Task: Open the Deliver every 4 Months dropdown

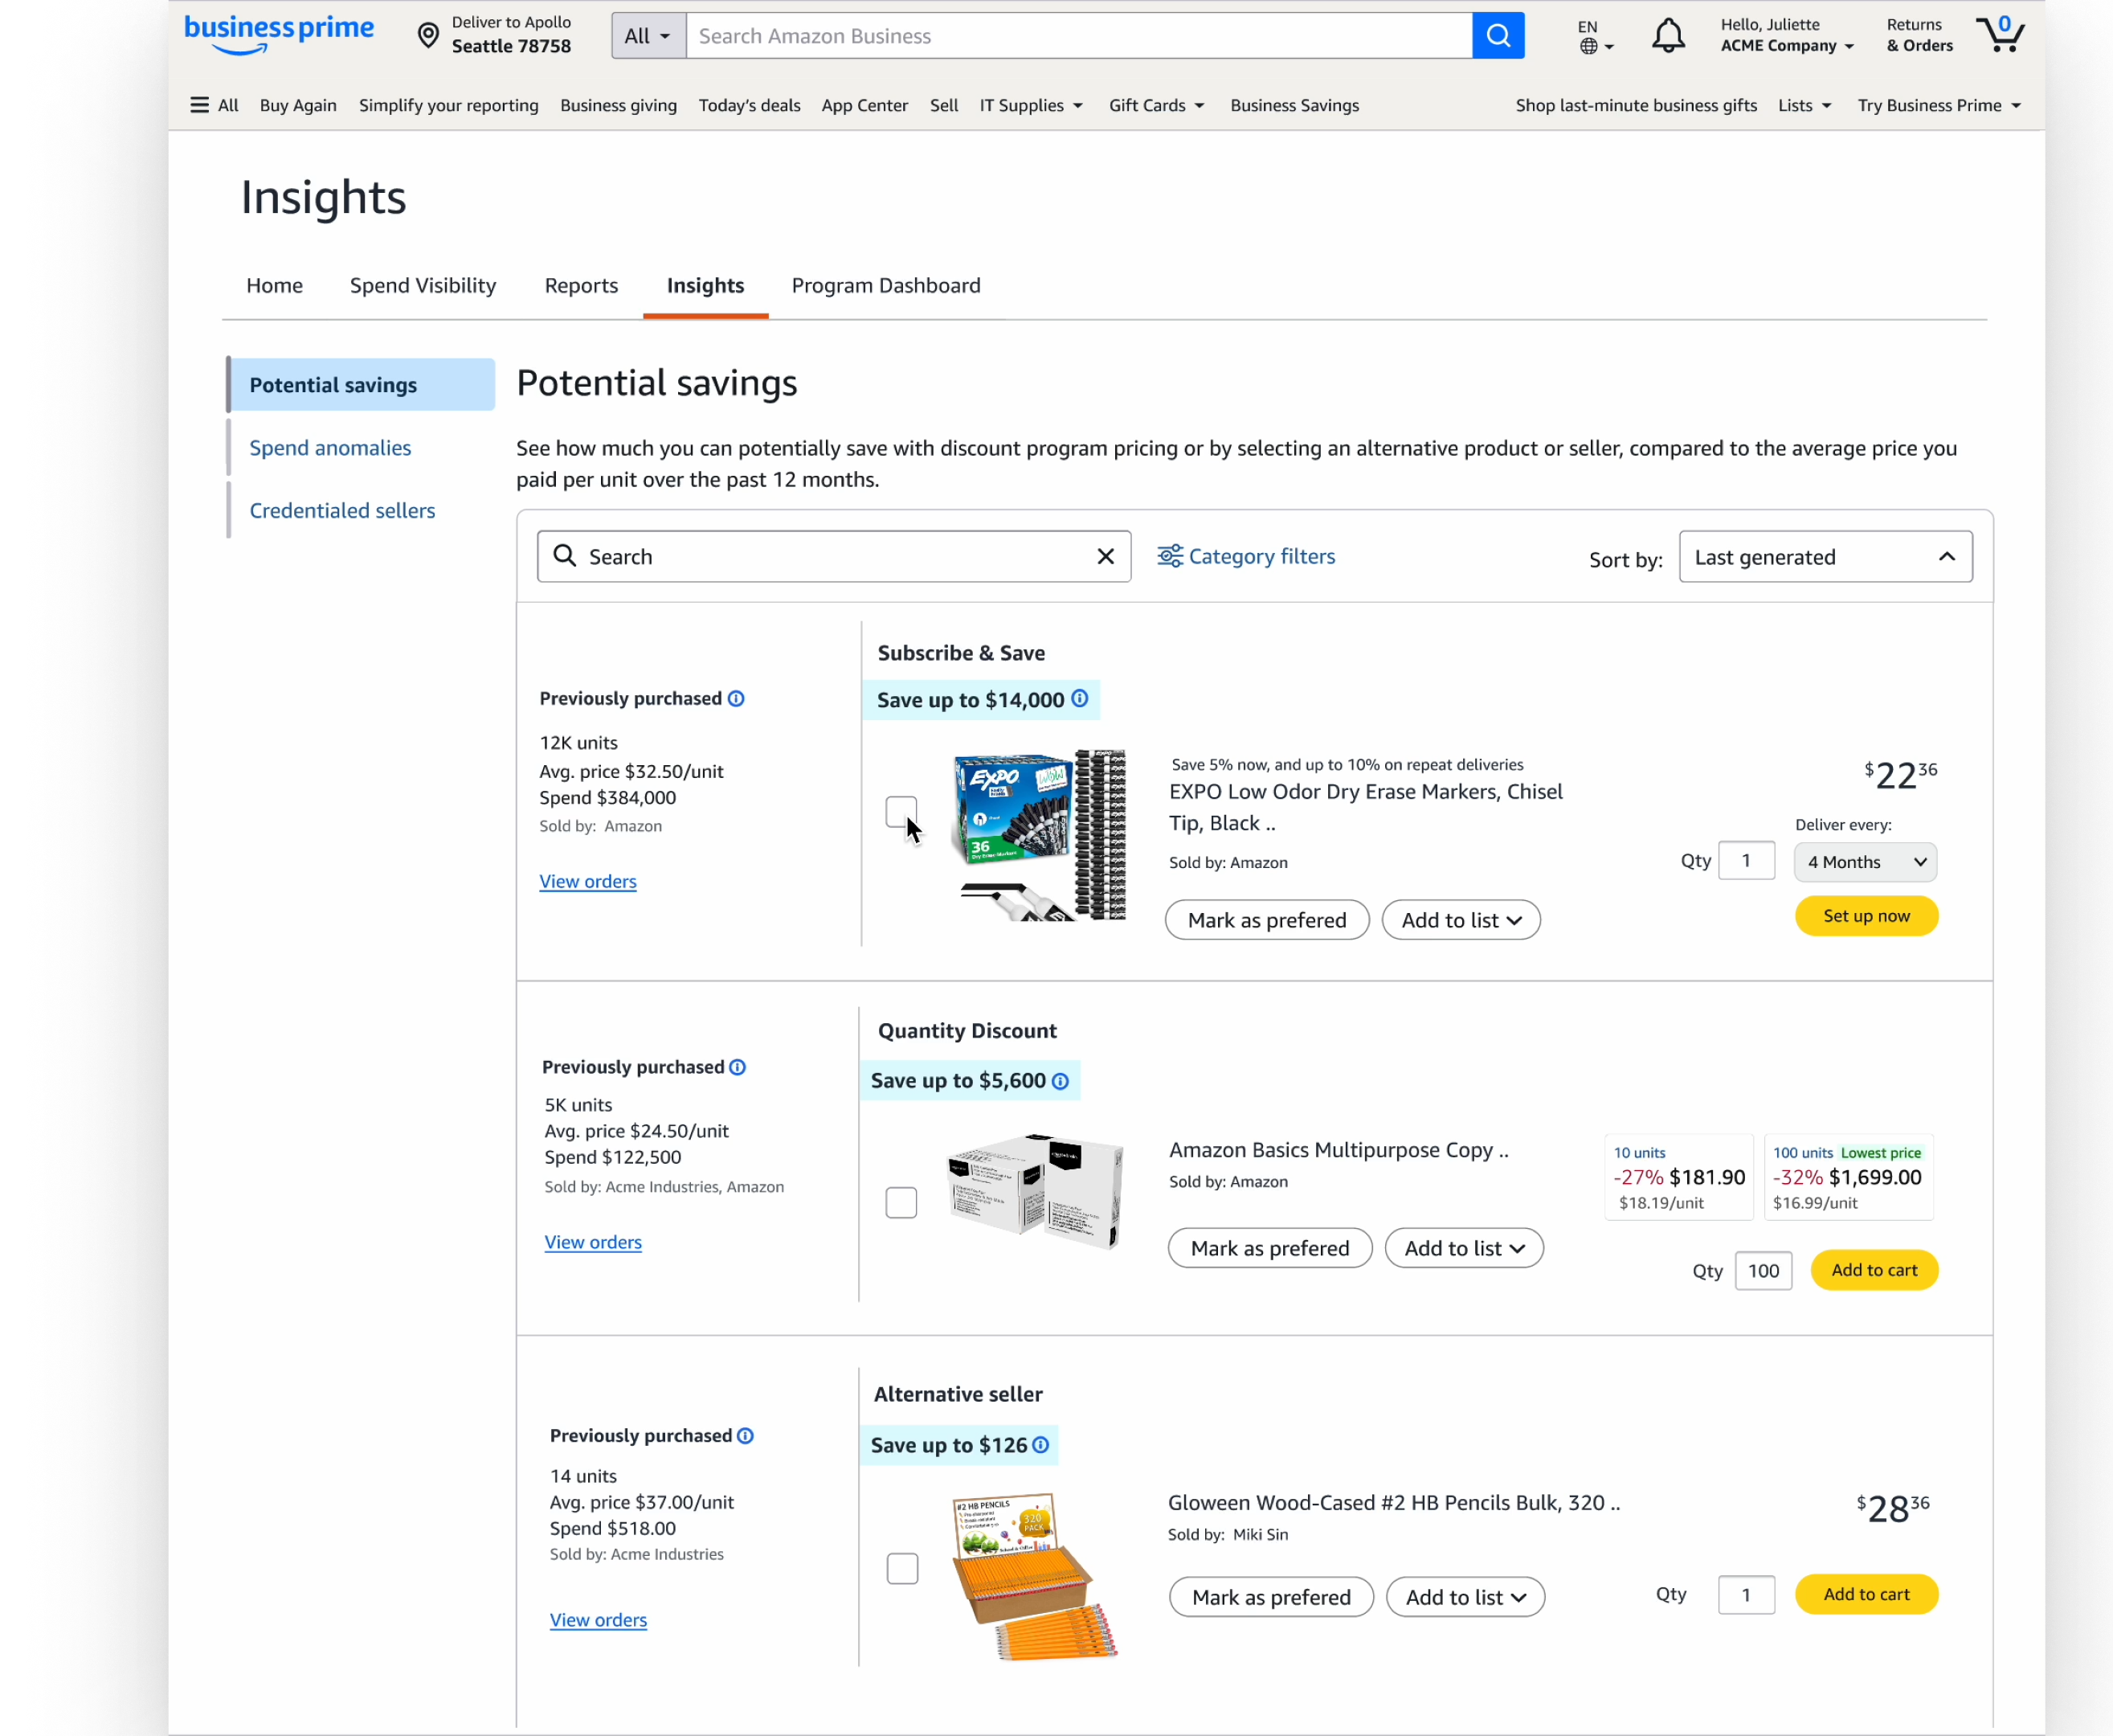Action: [1865, 862]
